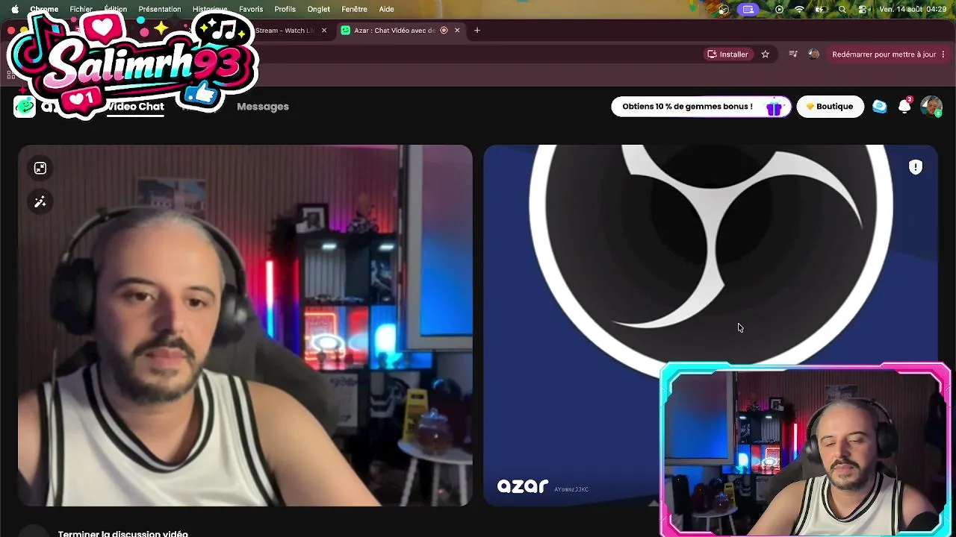Click Redémarrer pour mettre à jour

[884, 54]
